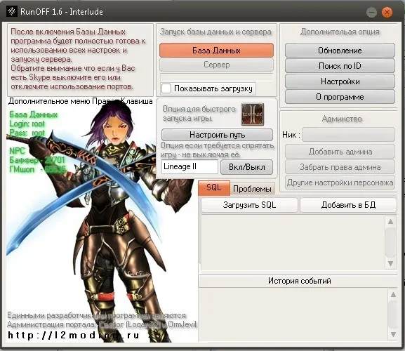Viewport: 405px width, 351px height.
Task: Switch to the SQL tab
Action: click(x=214, y=187)
